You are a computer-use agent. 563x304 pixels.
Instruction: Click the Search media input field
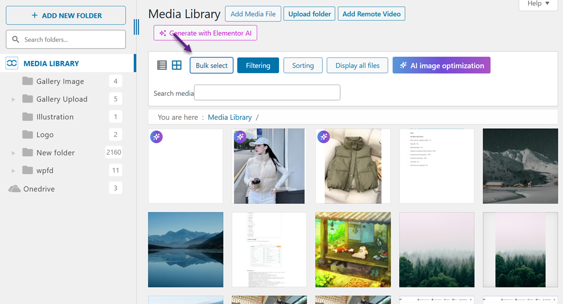coord(267,92)
